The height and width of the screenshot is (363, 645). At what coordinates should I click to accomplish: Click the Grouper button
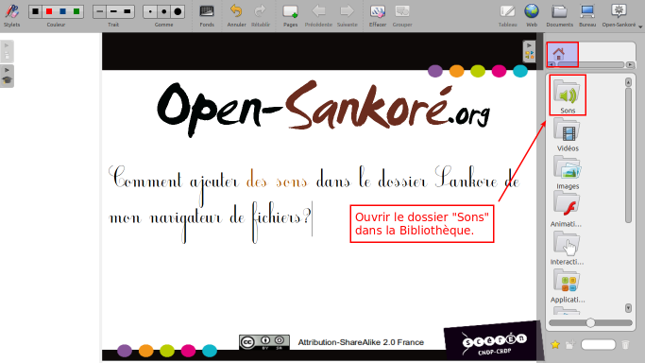point(402,16)
